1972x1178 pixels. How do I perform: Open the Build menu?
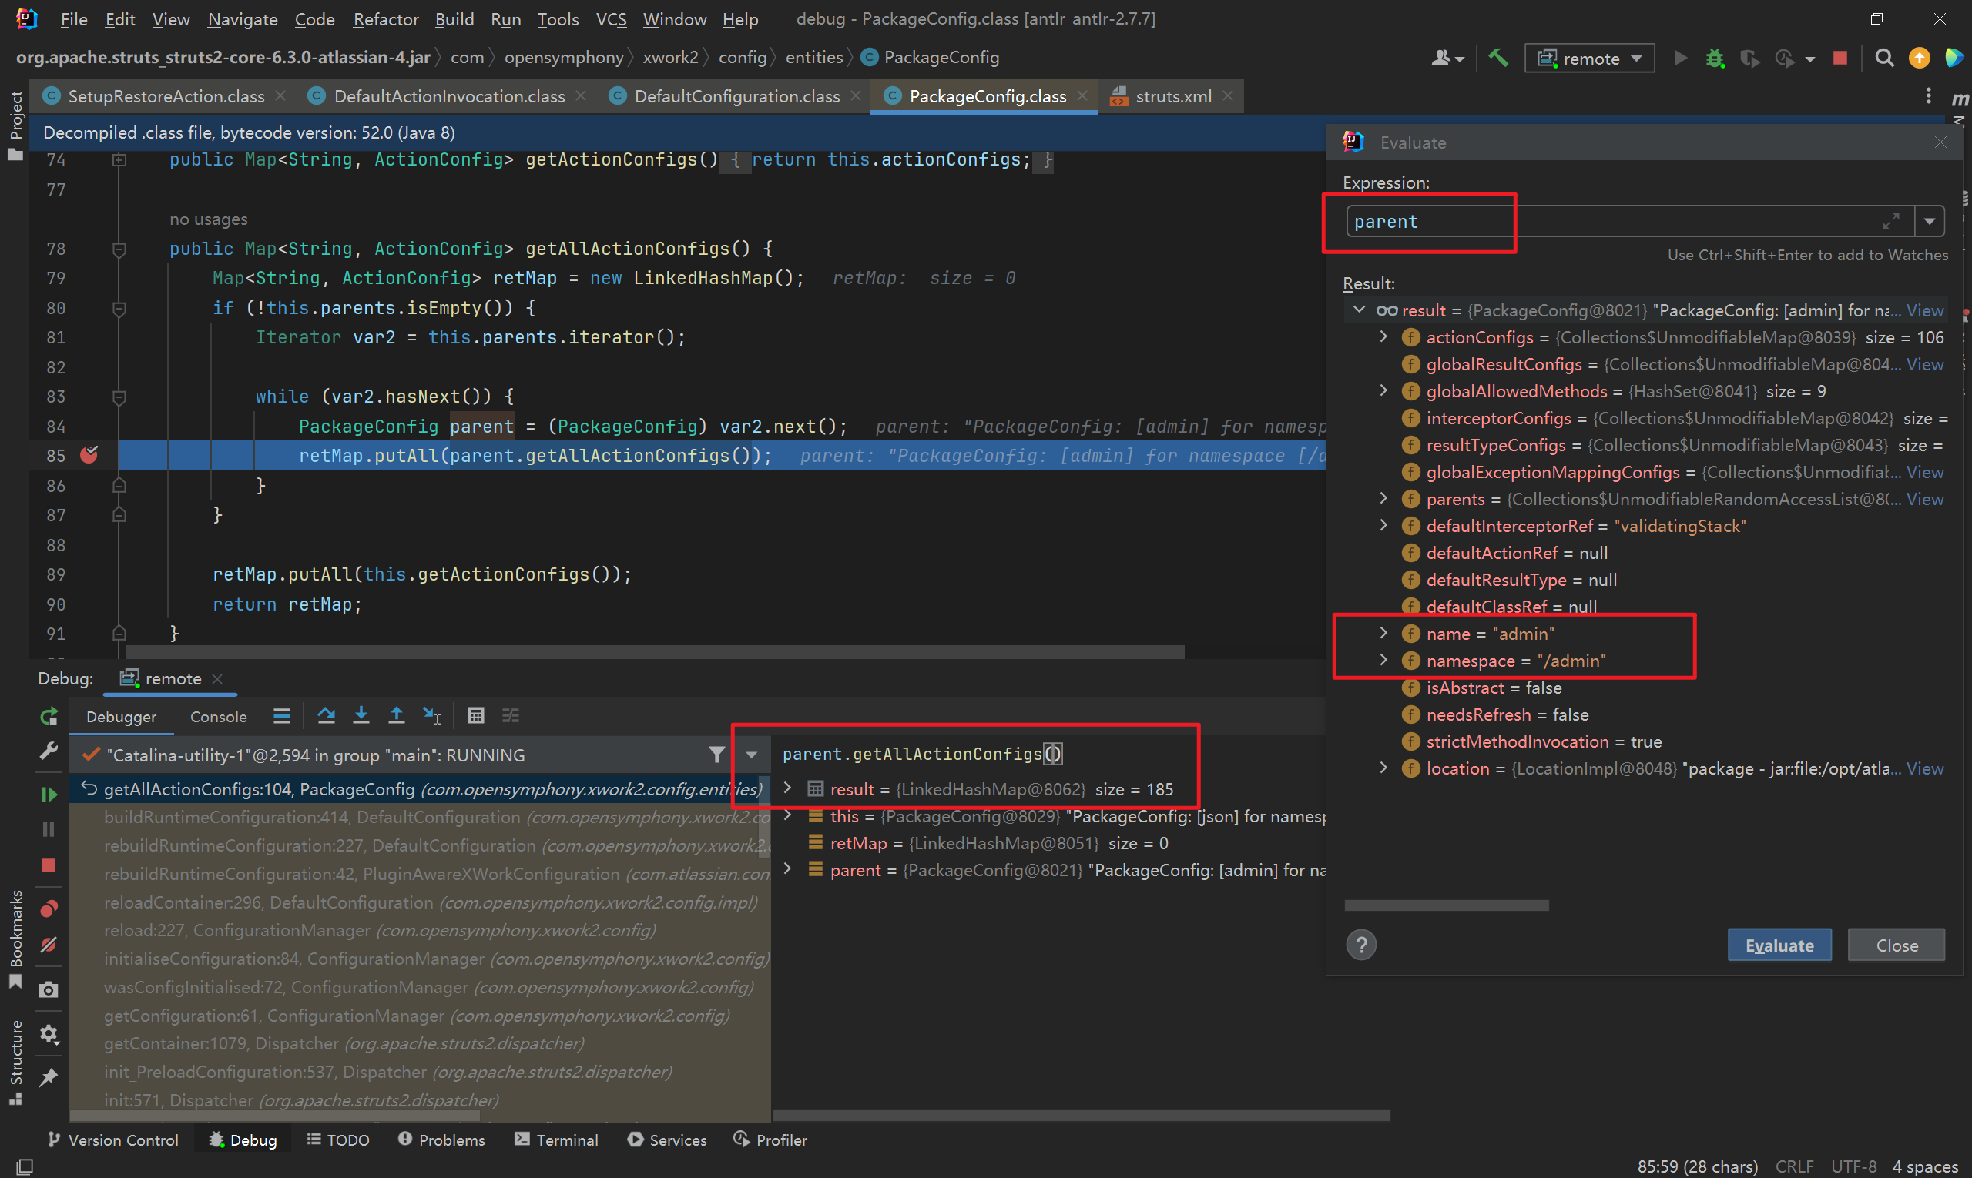[454, 19]
